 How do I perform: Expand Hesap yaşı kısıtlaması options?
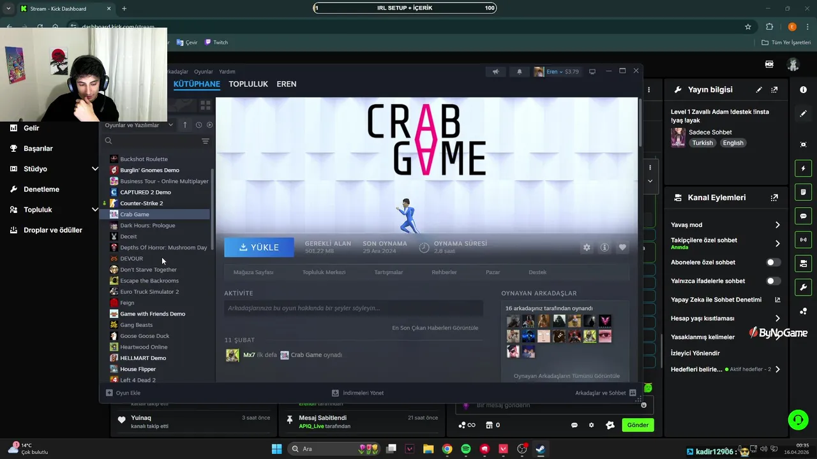pos(777,318)
